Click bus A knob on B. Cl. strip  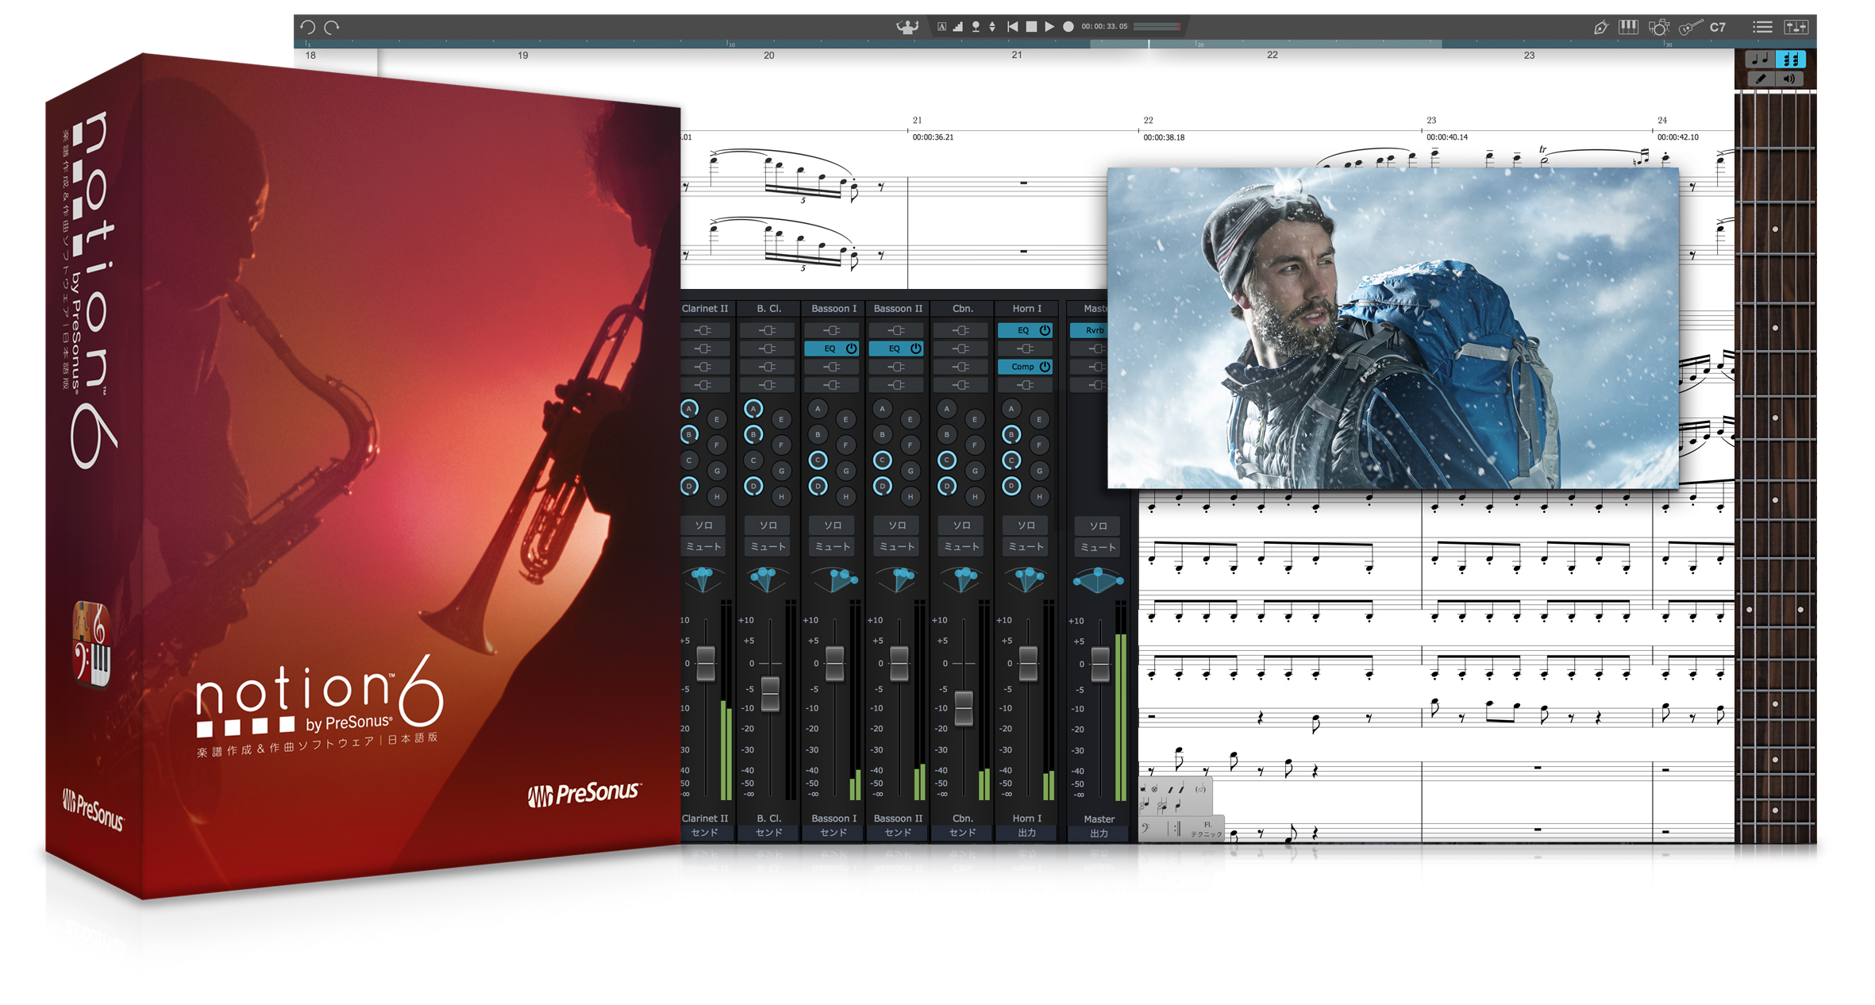753,409
